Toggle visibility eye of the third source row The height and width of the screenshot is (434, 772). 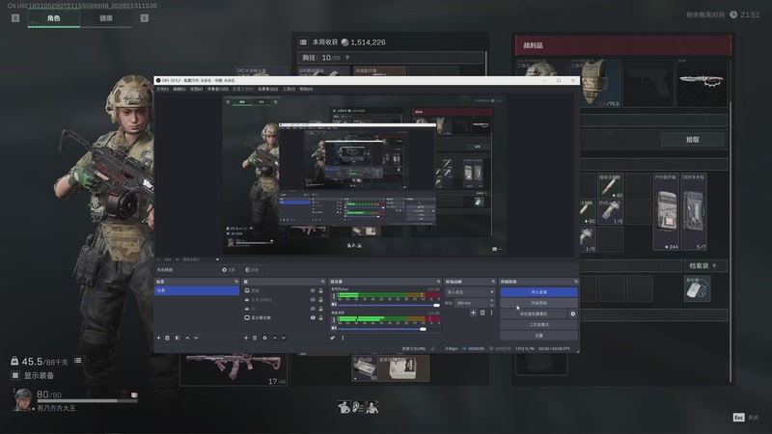pos(313,309)
